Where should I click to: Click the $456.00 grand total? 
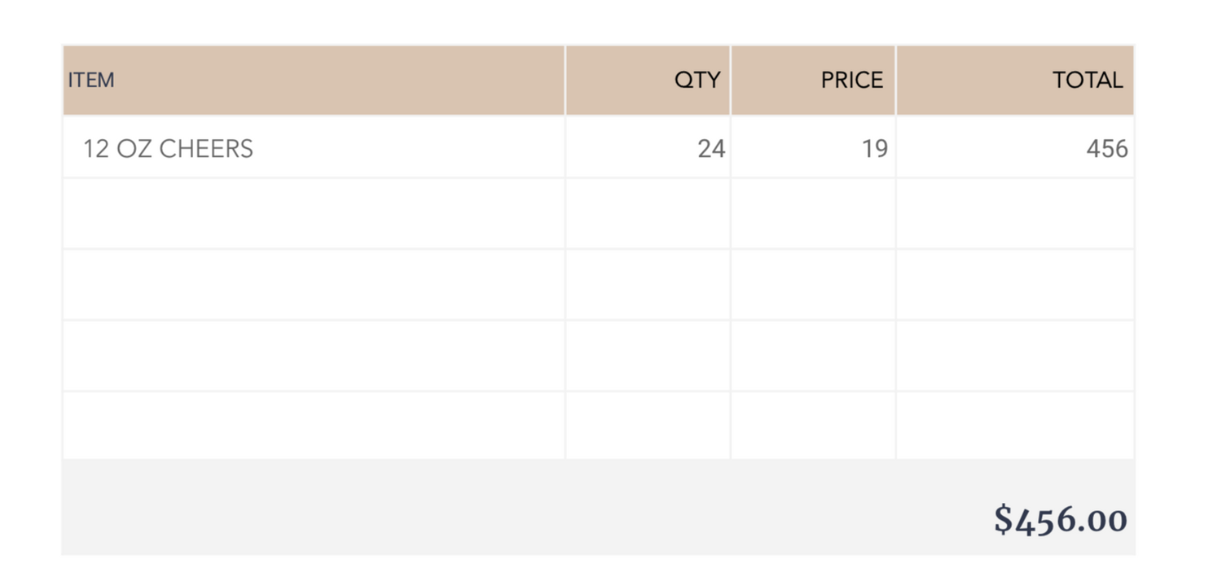click(1061, 519)
